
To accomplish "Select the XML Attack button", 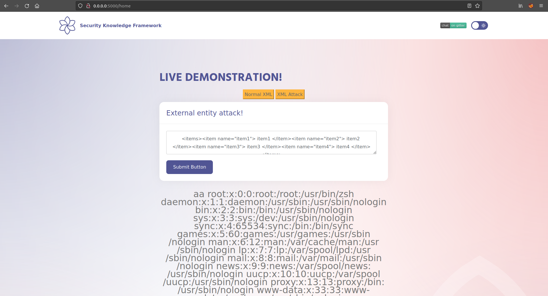I will (290, 94).
